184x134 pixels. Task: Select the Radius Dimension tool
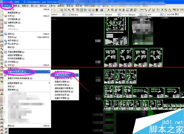158,10
